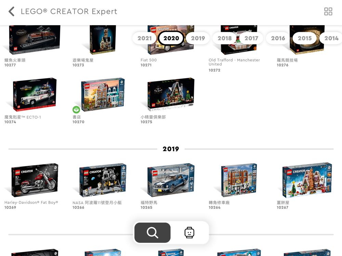
Task: Select the 'Fiat 500' title text
Action: [x=148, y=60]
